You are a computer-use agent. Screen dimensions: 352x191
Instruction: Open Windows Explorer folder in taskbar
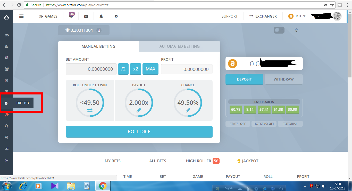pyautogui.click(x=71, y=186)
